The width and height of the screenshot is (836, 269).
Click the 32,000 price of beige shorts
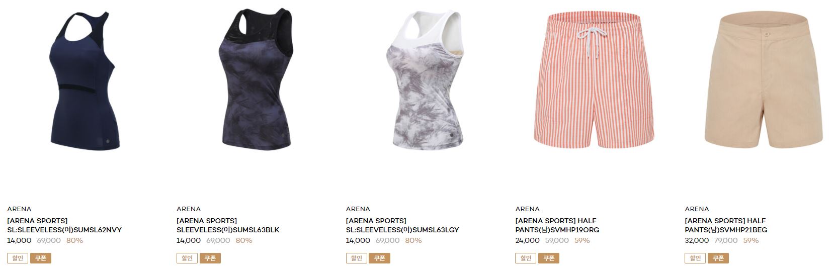pyautogui.click(x=697, y=240)
